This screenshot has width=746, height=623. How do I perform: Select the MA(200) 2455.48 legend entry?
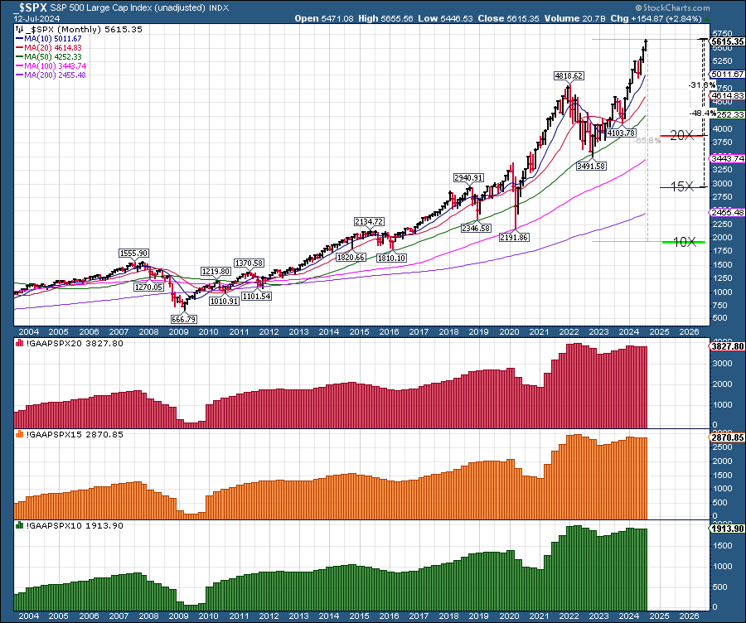pos(51,75)
